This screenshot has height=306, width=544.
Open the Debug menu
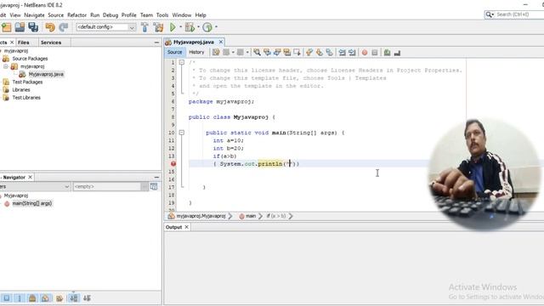click(x=110, y=15)
